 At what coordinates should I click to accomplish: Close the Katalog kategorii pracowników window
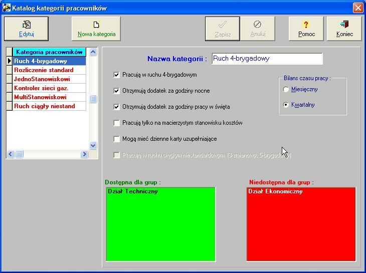coord(358,8)
